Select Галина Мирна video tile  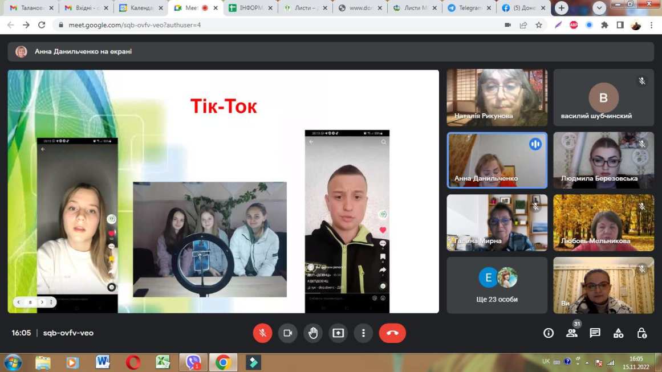[x=497, y=223]
